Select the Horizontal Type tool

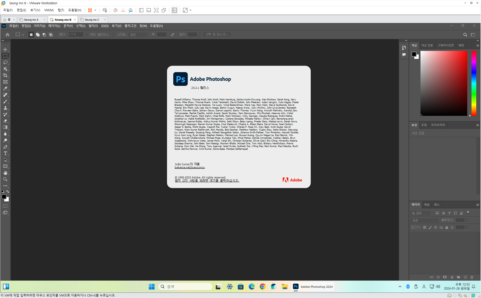5,153
